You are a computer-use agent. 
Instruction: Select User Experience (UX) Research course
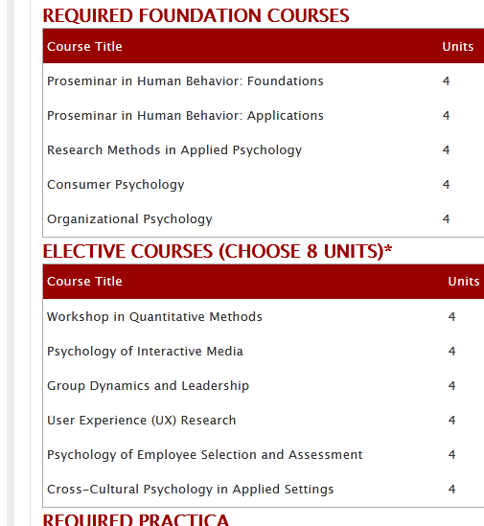pyautogui.click(x=142, y=421)
